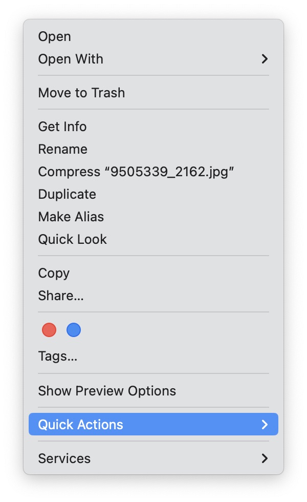Select Show Preview Options
The image size is (307, 502).
(153, 391)
